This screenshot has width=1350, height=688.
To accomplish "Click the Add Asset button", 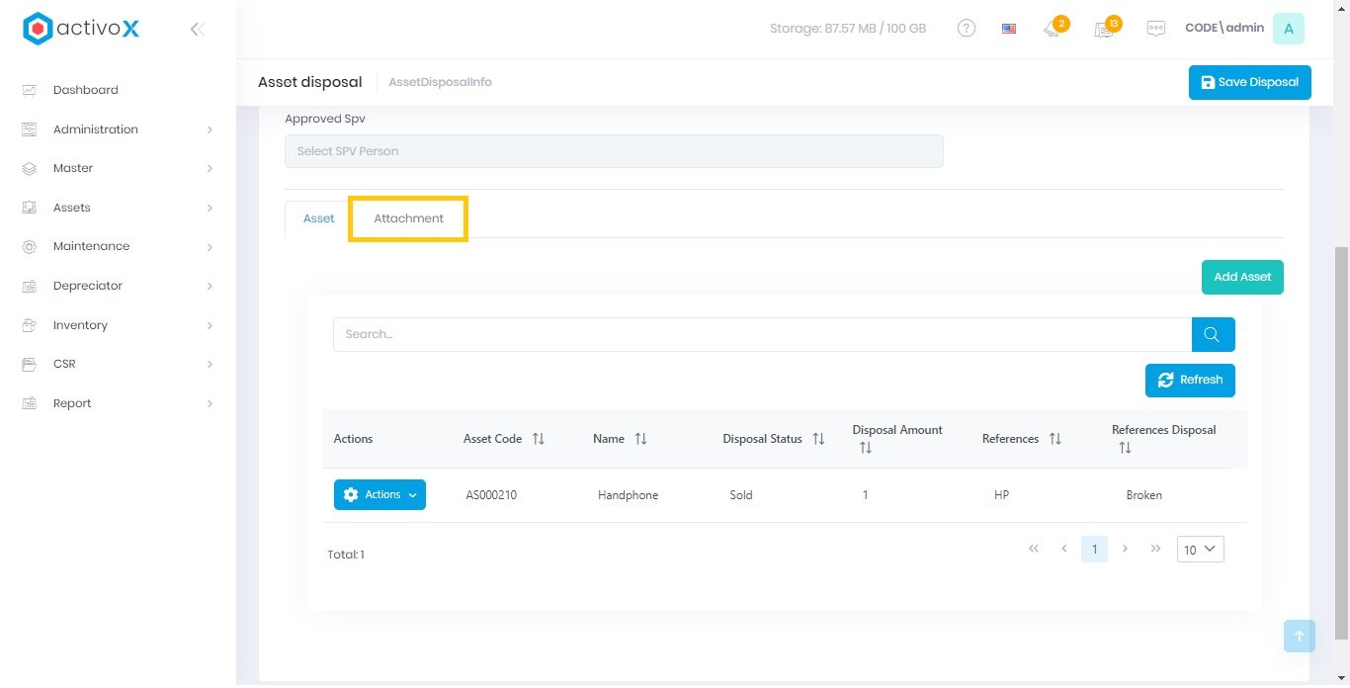I will (x=1241, y=278).
